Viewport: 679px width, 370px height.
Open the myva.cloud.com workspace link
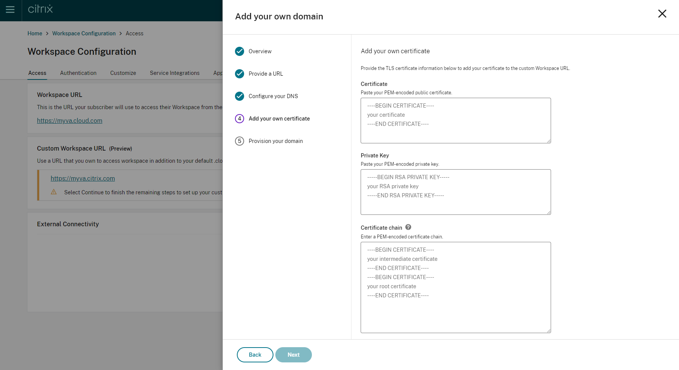pos(70,121)
